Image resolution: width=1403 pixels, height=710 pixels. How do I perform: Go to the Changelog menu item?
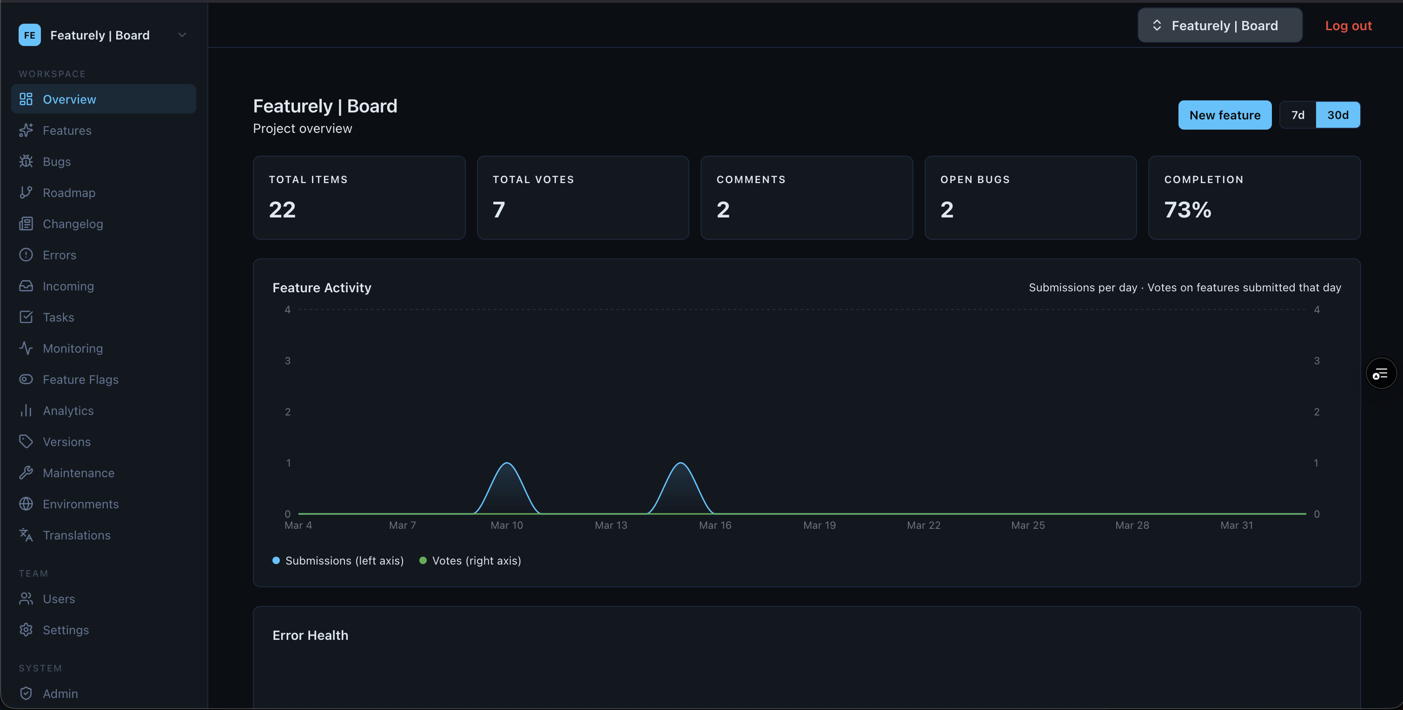pyautogui.click(x=73, y=224)
